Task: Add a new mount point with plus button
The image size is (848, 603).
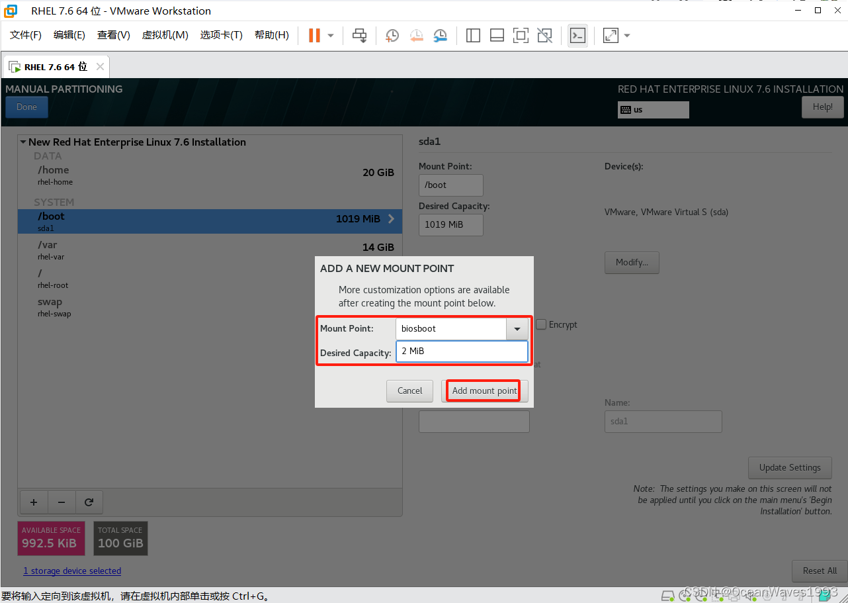Action: 34,502
